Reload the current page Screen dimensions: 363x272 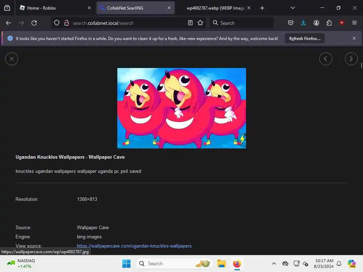tap(34, 23)
